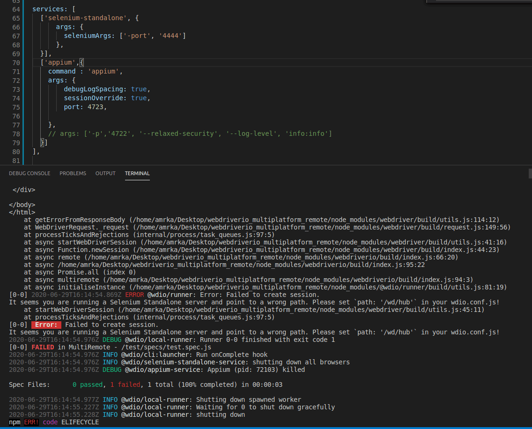Click the debugLogSpacing property
The height and width of the screenshot is (429, 532).
click(93, 89)
